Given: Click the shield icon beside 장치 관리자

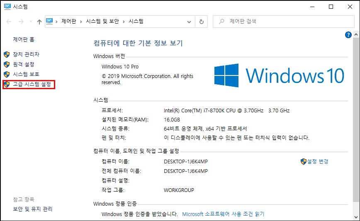Looking at the screenshot, I should pyautogui.click(x=7, y=54).
